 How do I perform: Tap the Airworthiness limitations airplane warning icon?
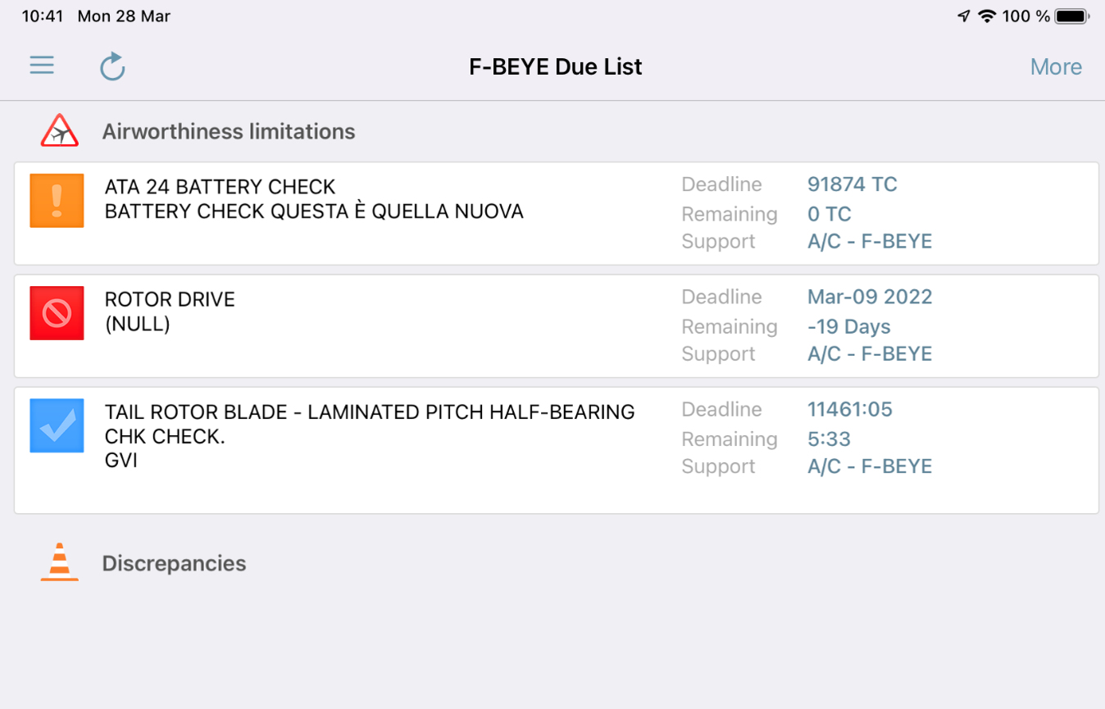pyautogui.click(x=60, y=131)
